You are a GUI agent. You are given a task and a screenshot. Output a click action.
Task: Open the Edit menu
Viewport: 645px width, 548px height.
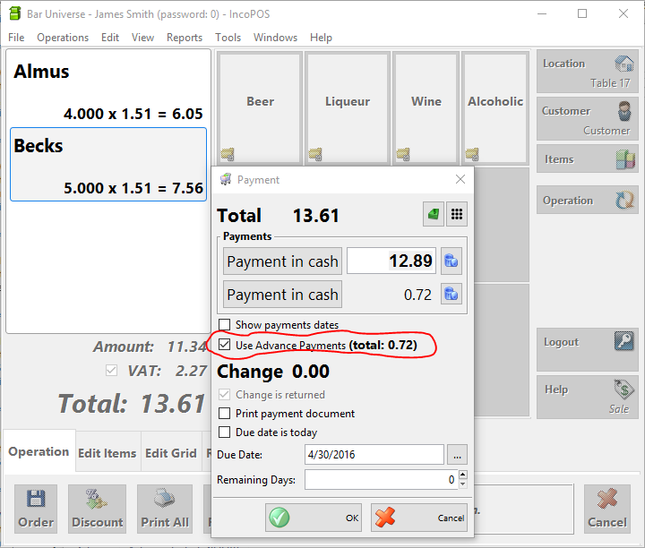[x=110, y=38]
